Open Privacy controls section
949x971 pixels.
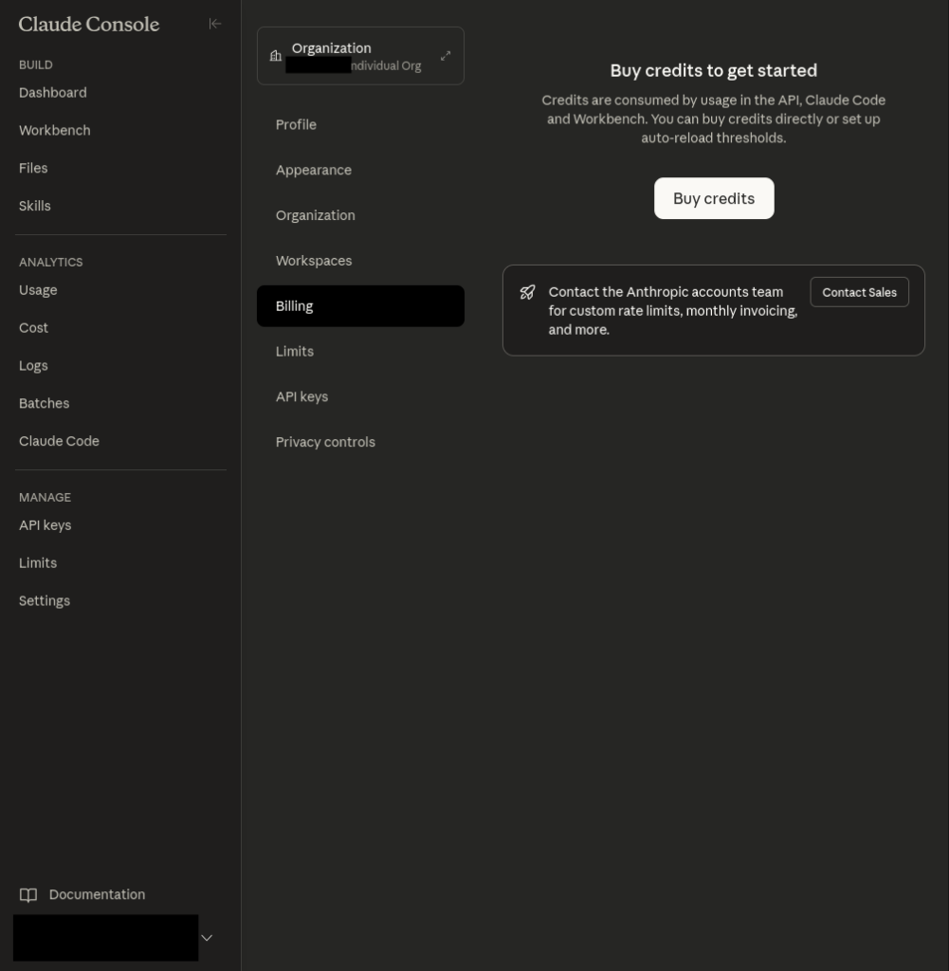coord(325,442)
